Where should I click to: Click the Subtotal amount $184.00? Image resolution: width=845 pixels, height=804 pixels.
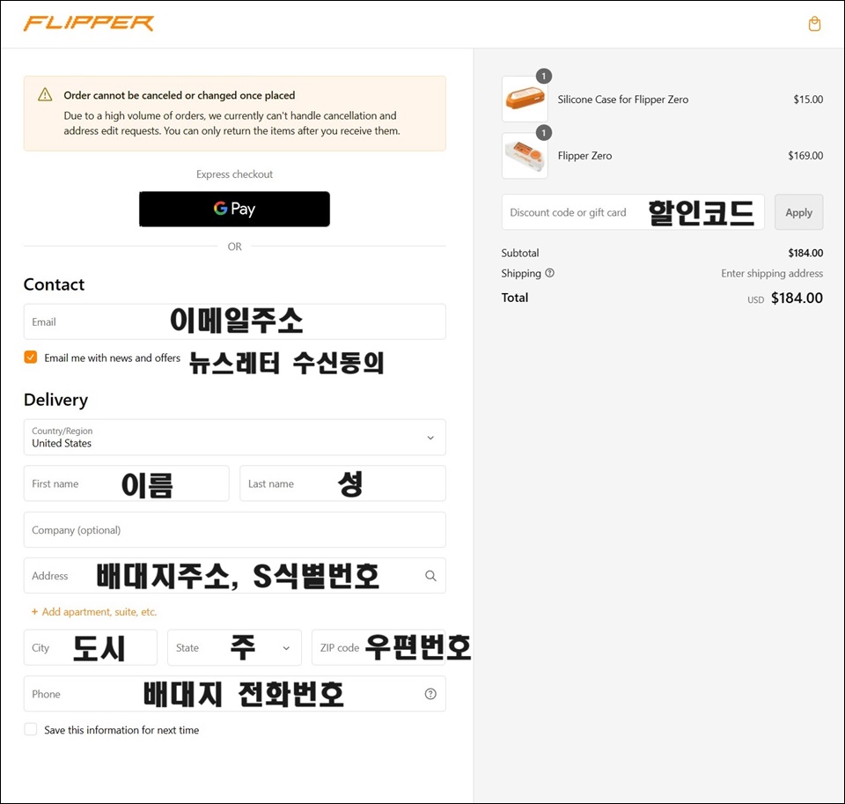[805, 253]
